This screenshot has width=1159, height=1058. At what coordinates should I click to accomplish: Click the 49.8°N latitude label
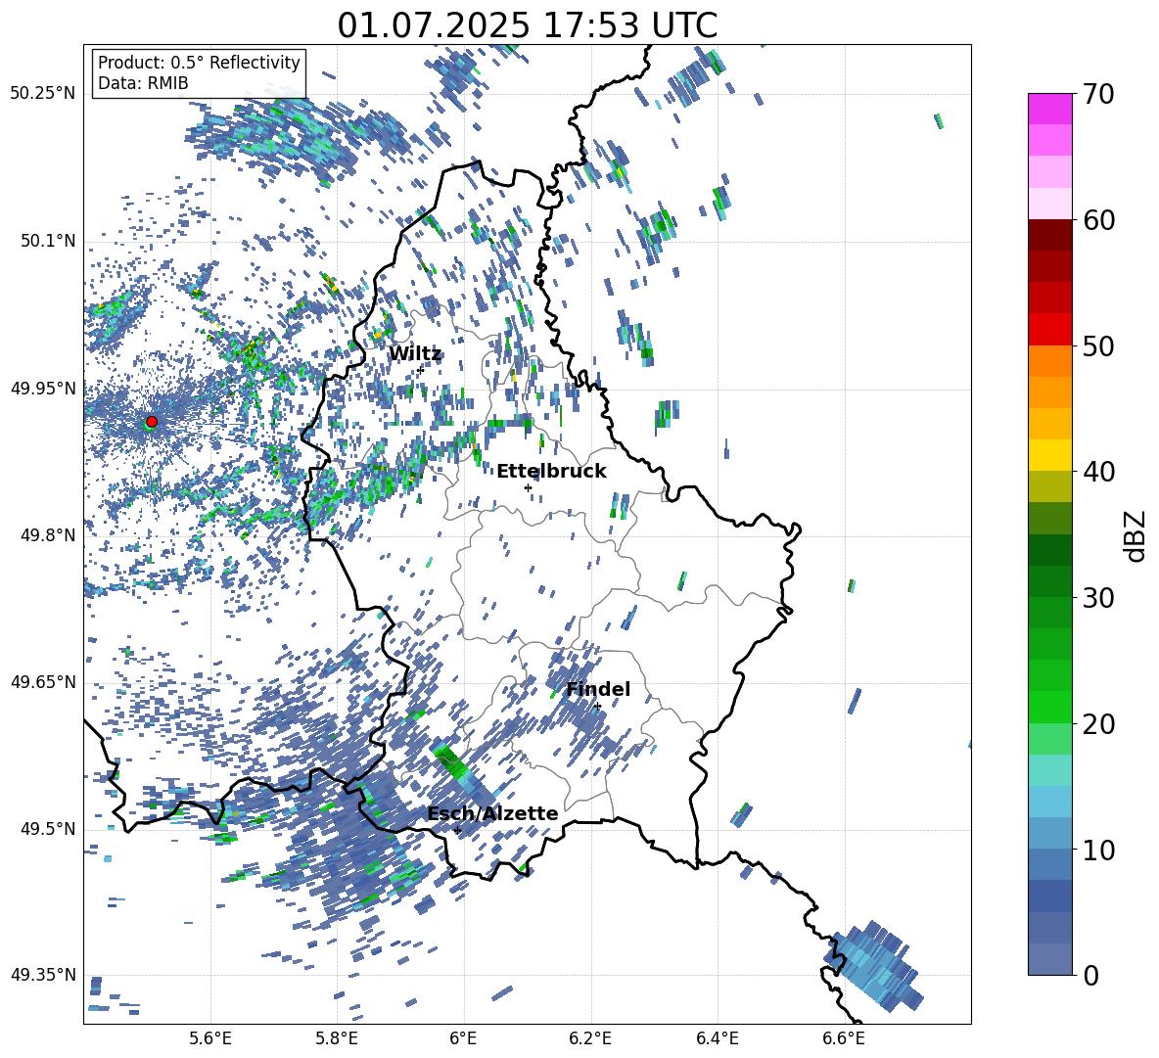pyautogui.click(x=48, y=534)
